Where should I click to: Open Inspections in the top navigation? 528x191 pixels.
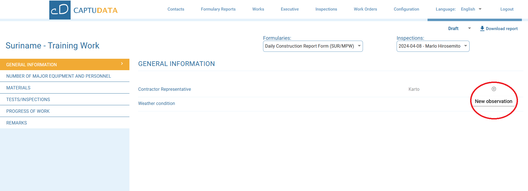[x=326, y=9]
